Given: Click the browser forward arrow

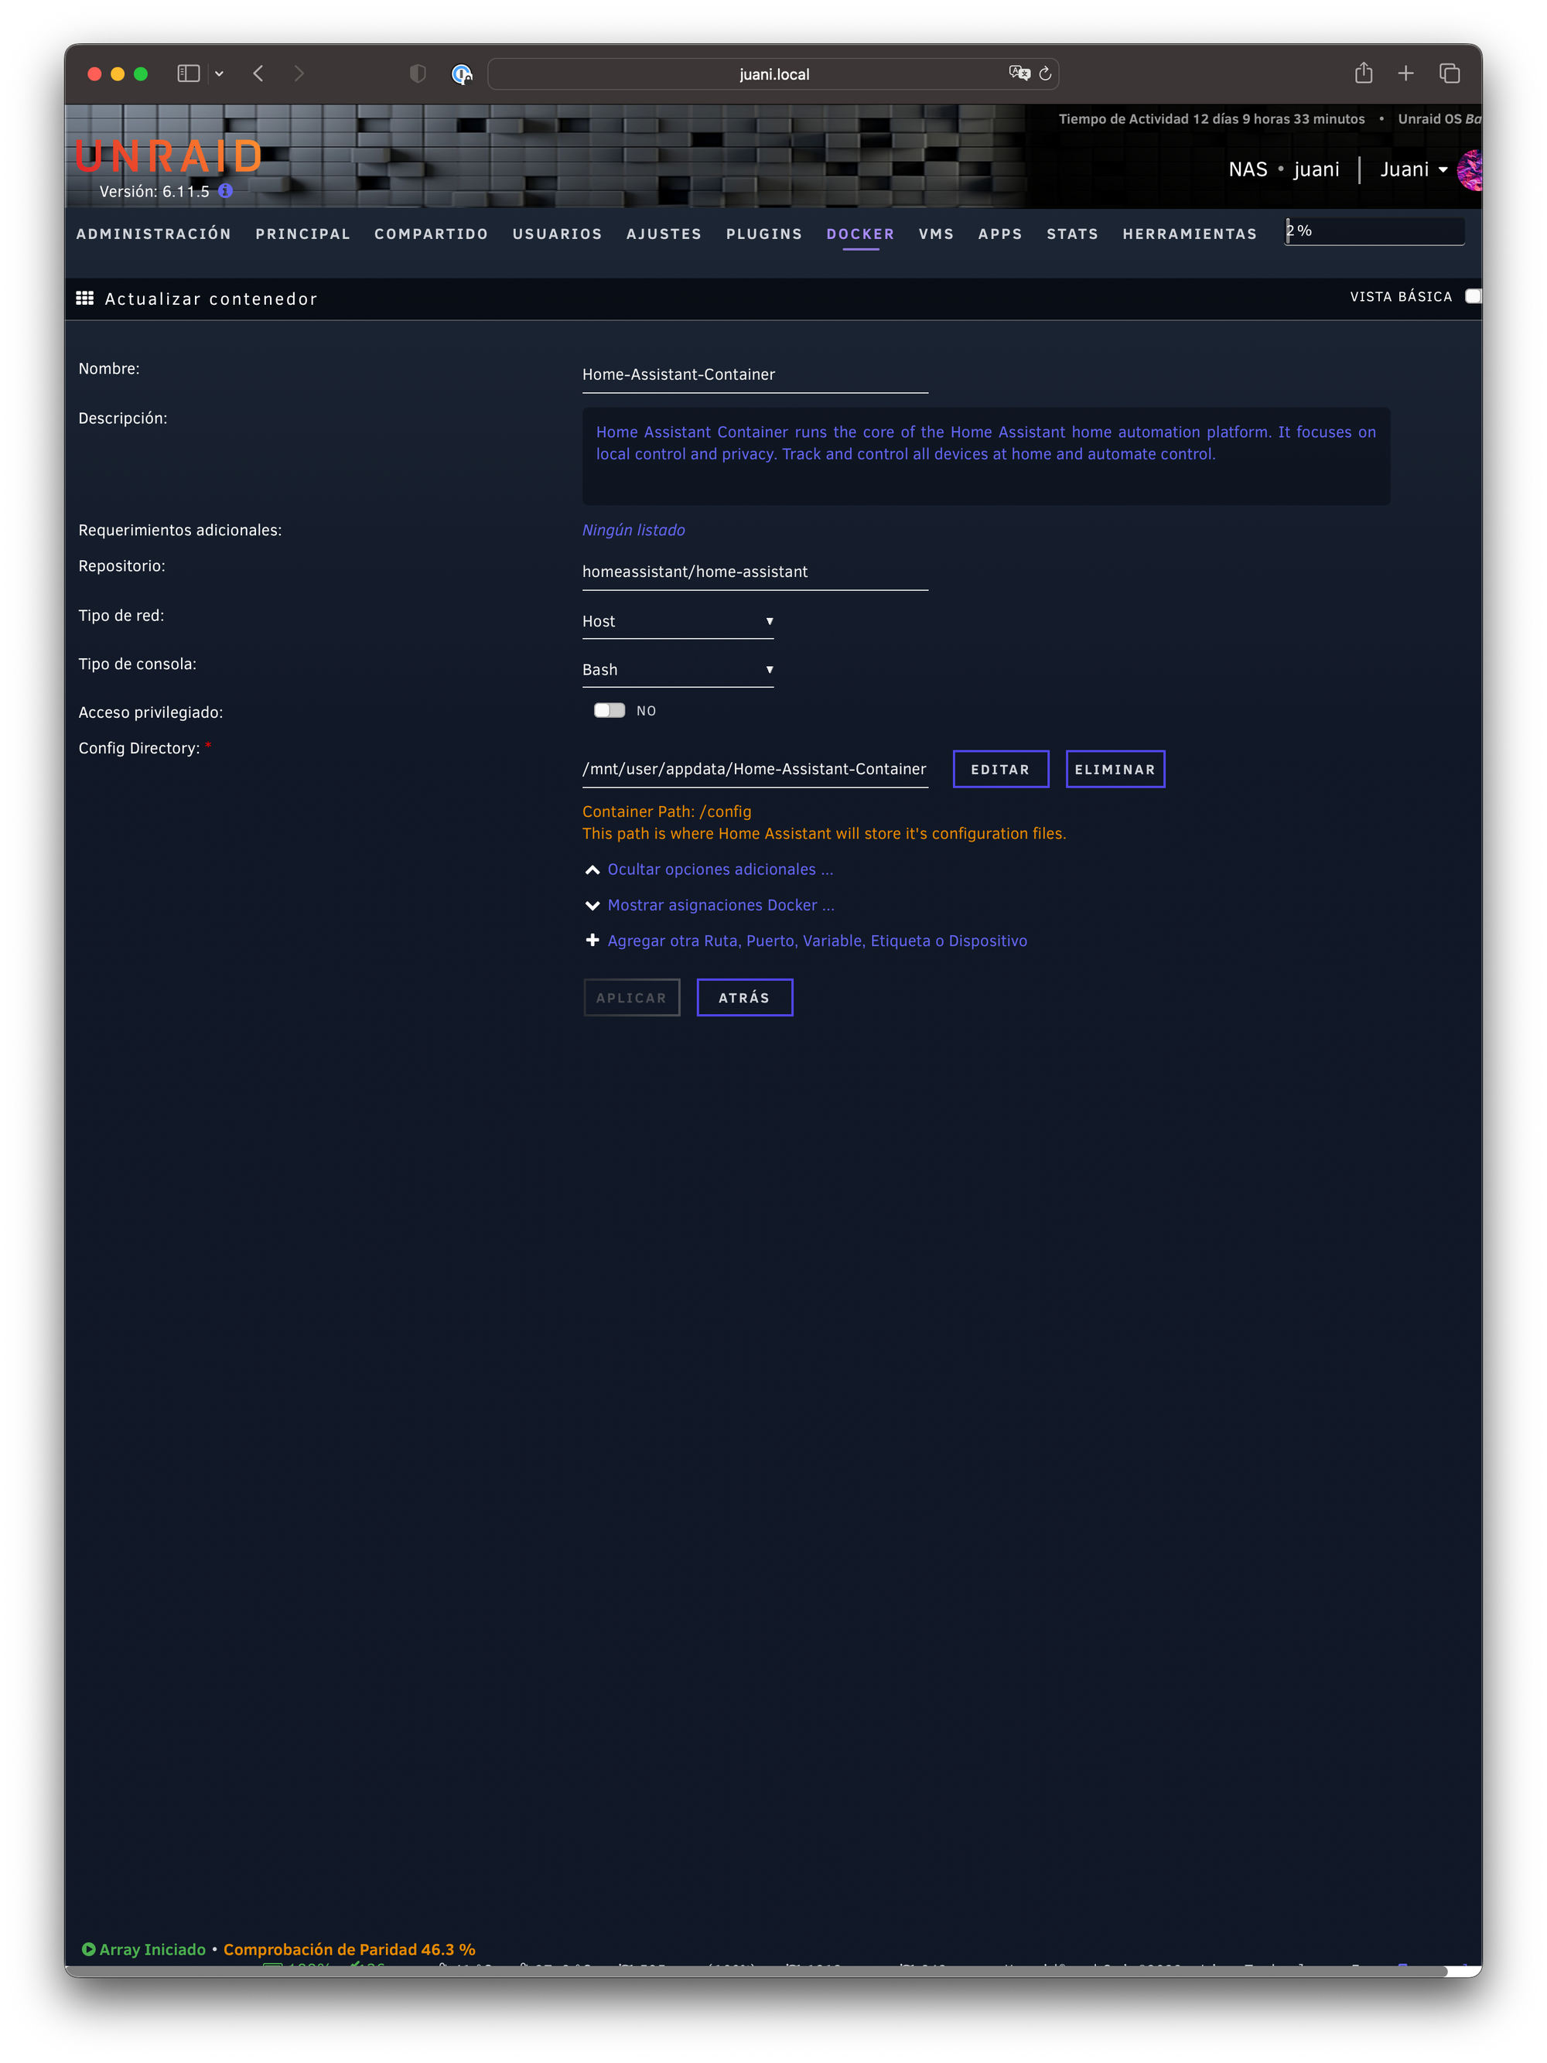Looking at the screenshot, I should click(x=299, y=73).
